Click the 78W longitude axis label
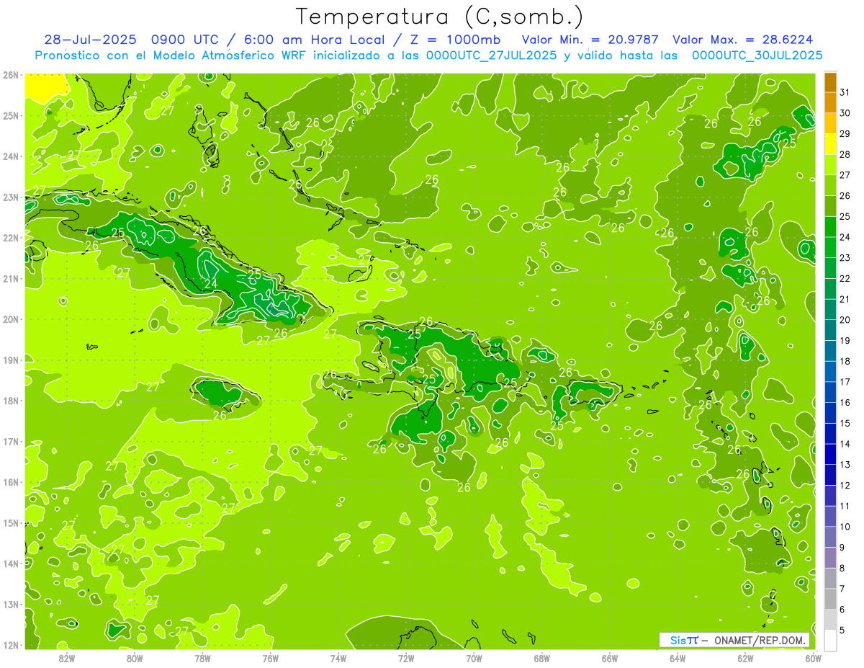The height and width of the screenshot is (668, 864). (x=202, y=658)
